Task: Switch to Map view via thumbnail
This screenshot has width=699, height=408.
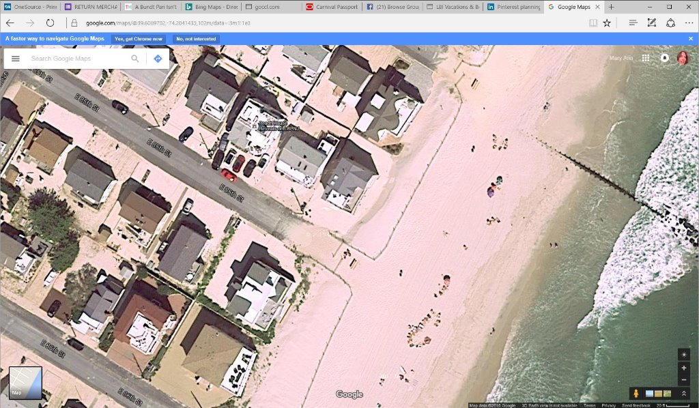Action: click(x=25, y=383)
